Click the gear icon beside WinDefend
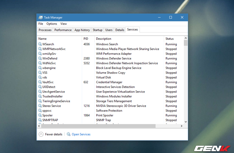 (x=40, y=58)
